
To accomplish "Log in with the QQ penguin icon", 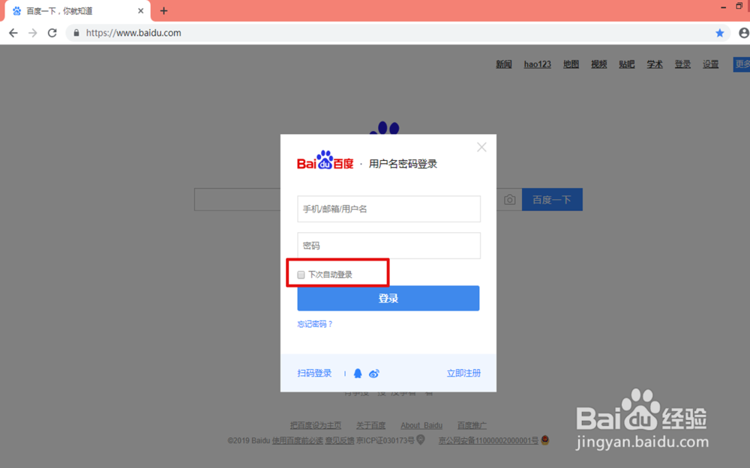I will [x=358, y=374].
